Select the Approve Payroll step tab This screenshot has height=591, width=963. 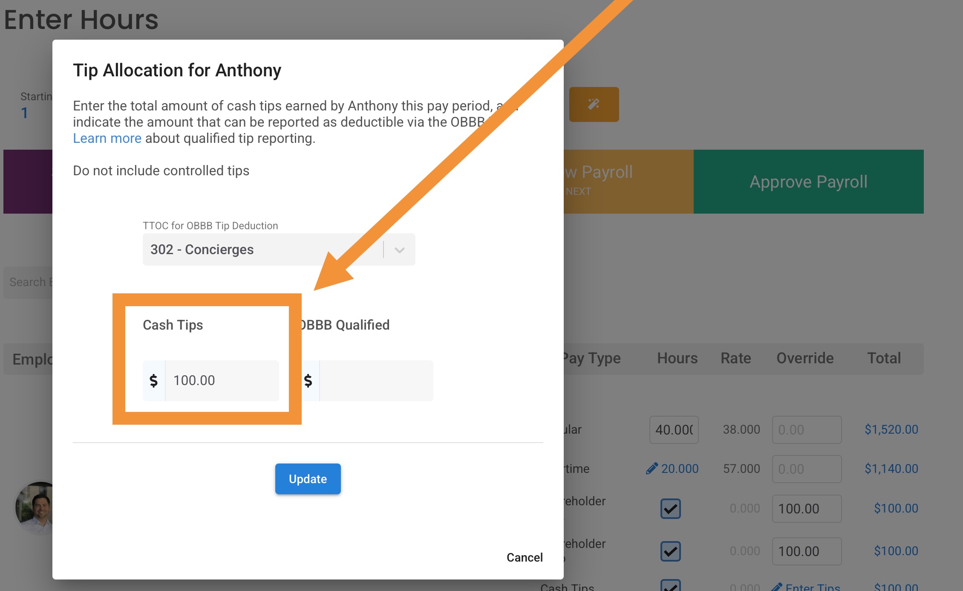coord(808,182)
